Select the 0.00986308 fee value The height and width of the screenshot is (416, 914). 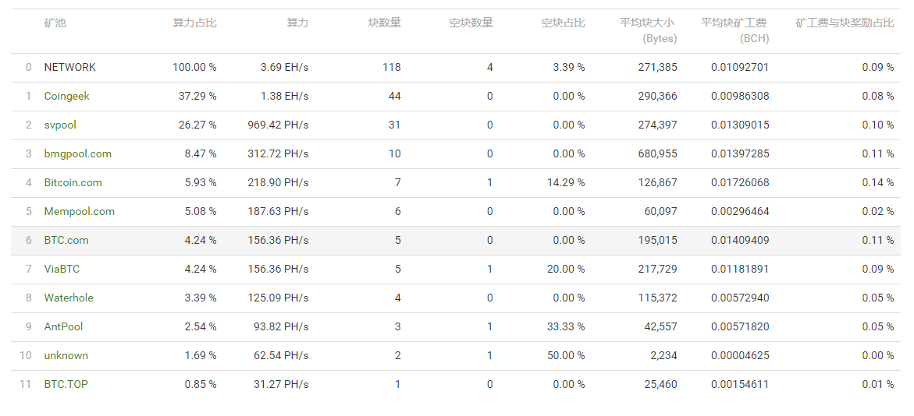click(x=740, y=96)
